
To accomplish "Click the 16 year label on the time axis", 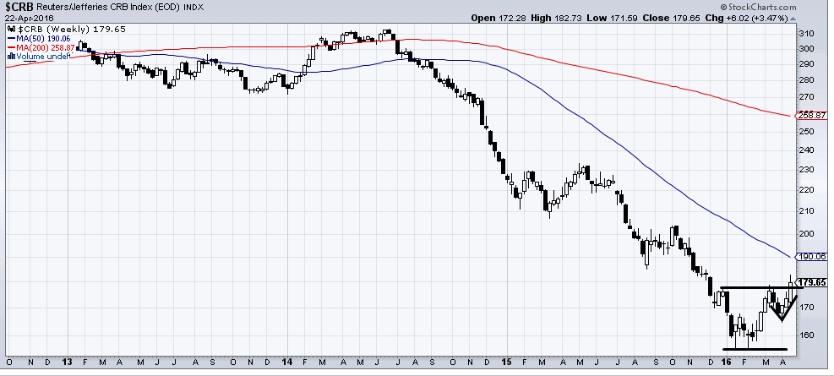I will 726,362.
